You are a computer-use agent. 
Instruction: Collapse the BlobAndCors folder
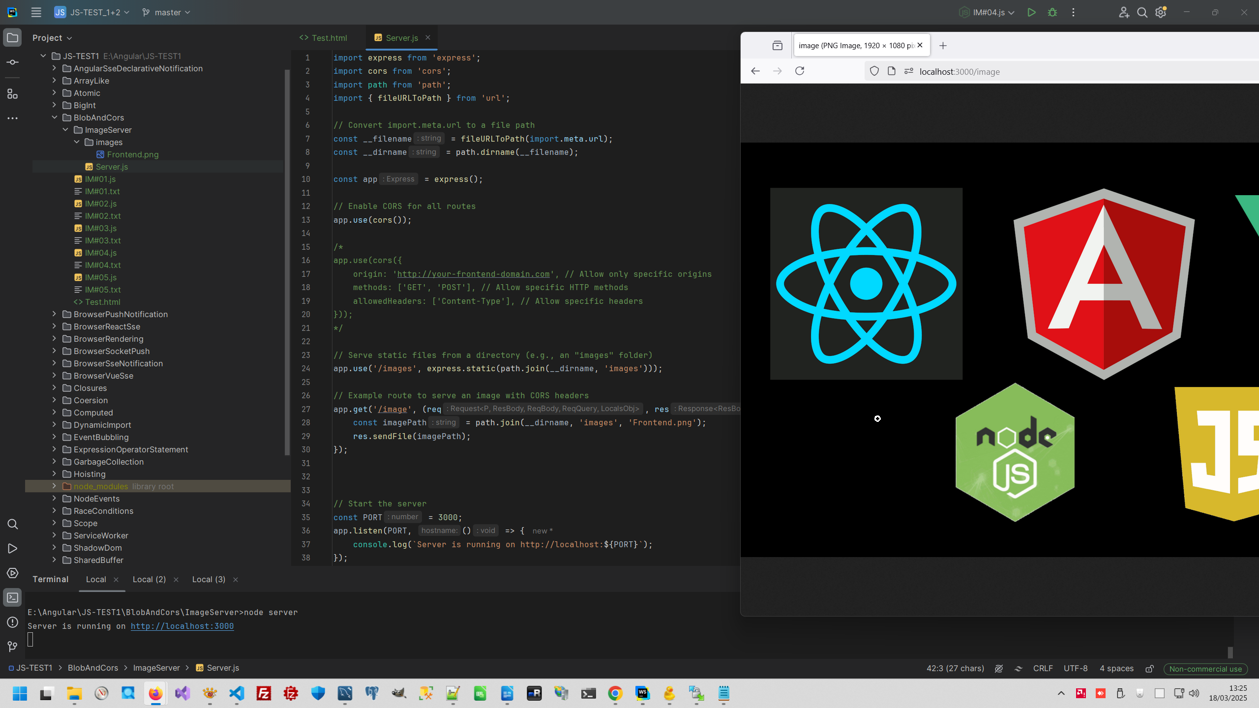click(54, 118)
